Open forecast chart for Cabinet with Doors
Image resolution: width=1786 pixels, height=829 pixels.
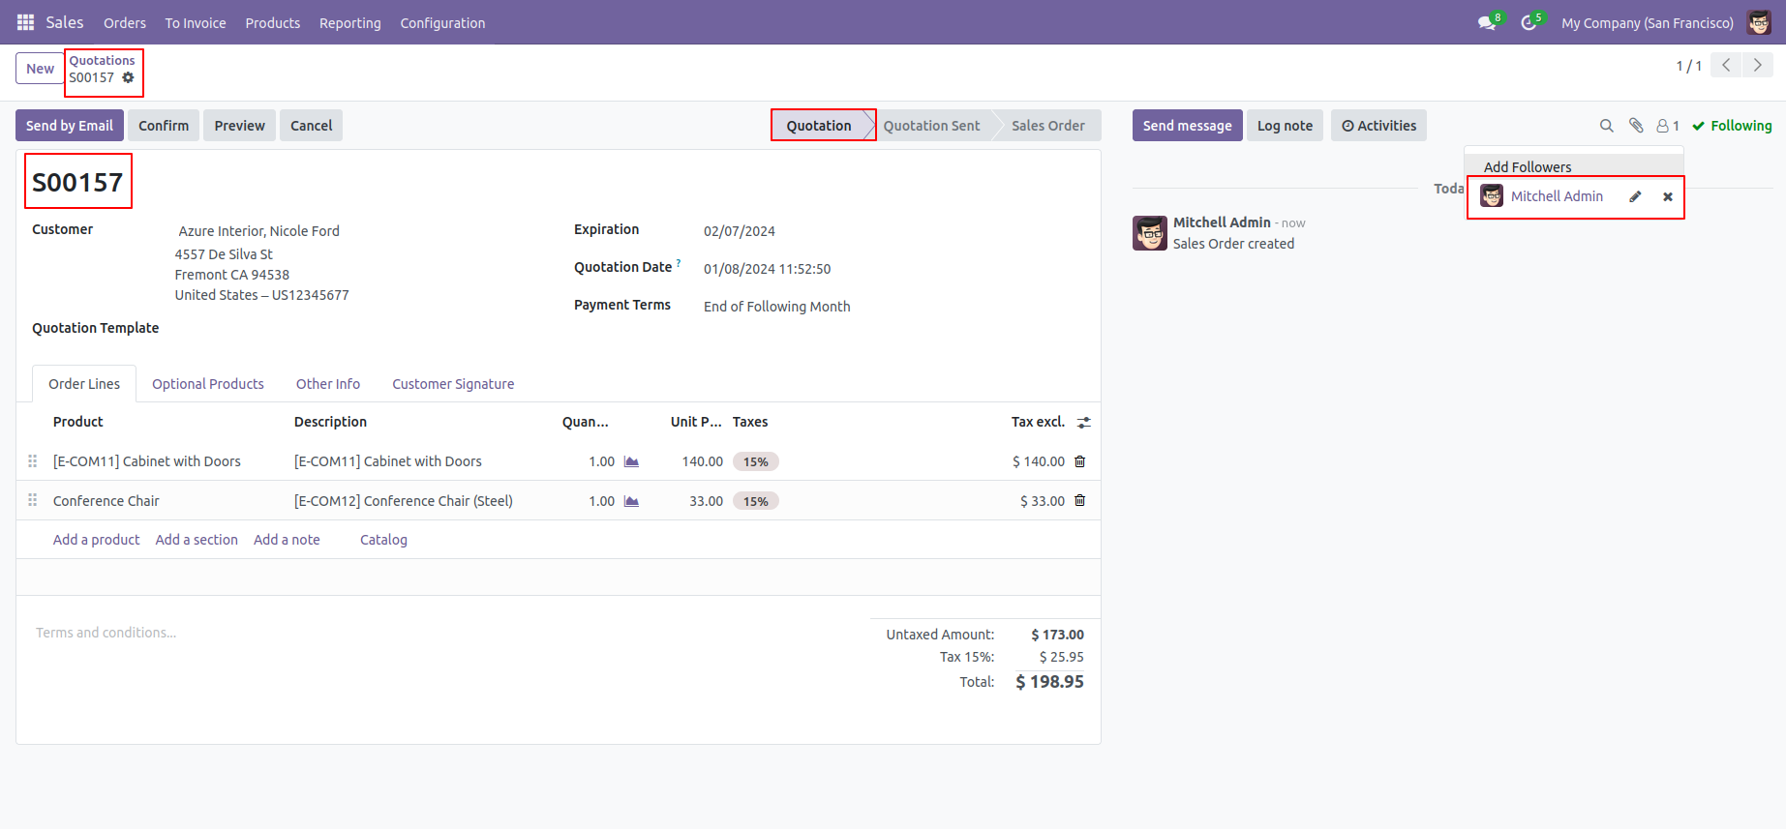(631, 461)
